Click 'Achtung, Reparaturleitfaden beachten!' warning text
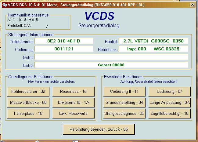The image size is (198, 142). [x=149, y=82]
